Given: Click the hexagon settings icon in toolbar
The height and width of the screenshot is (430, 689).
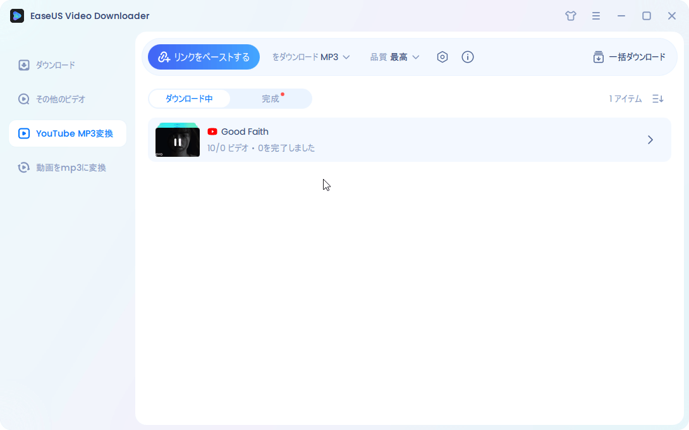Looking at the screenshot, I should [x=442, y=57].
